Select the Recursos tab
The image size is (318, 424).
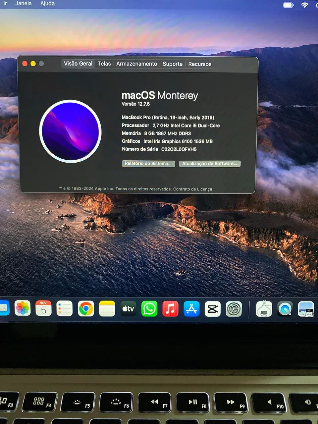200,64
